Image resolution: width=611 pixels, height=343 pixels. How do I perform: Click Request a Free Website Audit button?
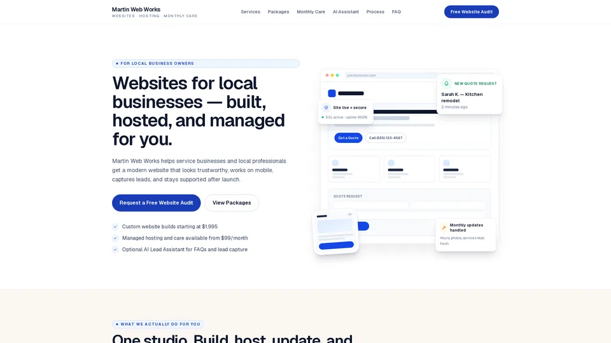tap(157, 203)
